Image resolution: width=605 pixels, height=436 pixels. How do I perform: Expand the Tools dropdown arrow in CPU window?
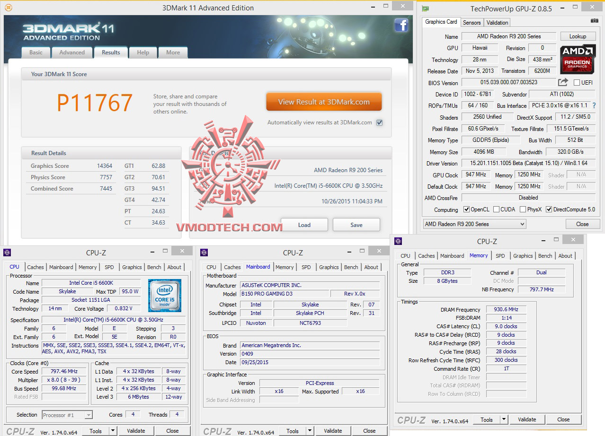pos(113,431)
